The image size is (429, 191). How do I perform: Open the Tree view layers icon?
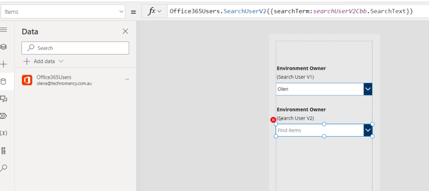click(4, 47)
